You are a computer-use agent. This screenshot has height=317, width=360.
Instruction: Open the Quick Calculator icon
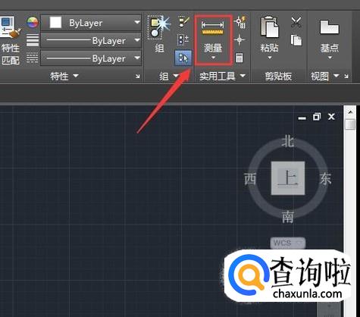pyautogui.click(x=239, y=58)
